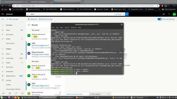Close the (No subject) draft tab
This screenshot has height=99, width=177.
(x=108, y=94)
